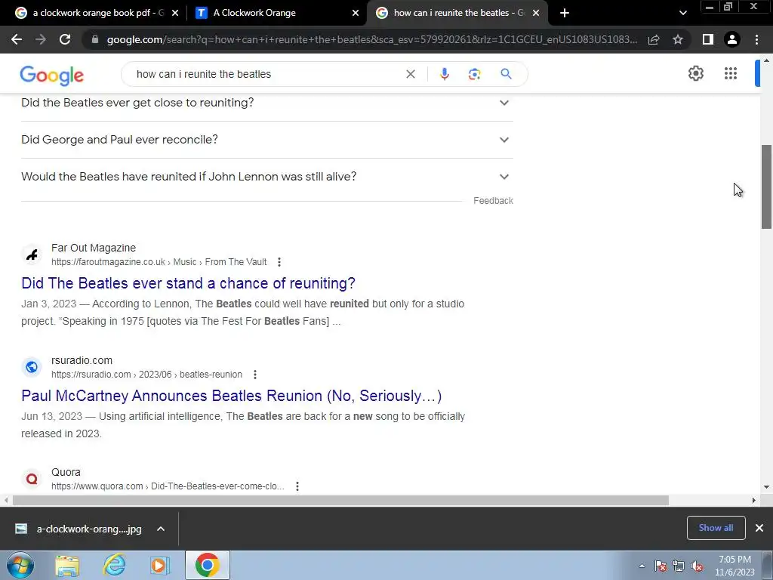This screenshot has width=773, height=580.
Task: Share this page from the address bar
Action: coord(654,39)
